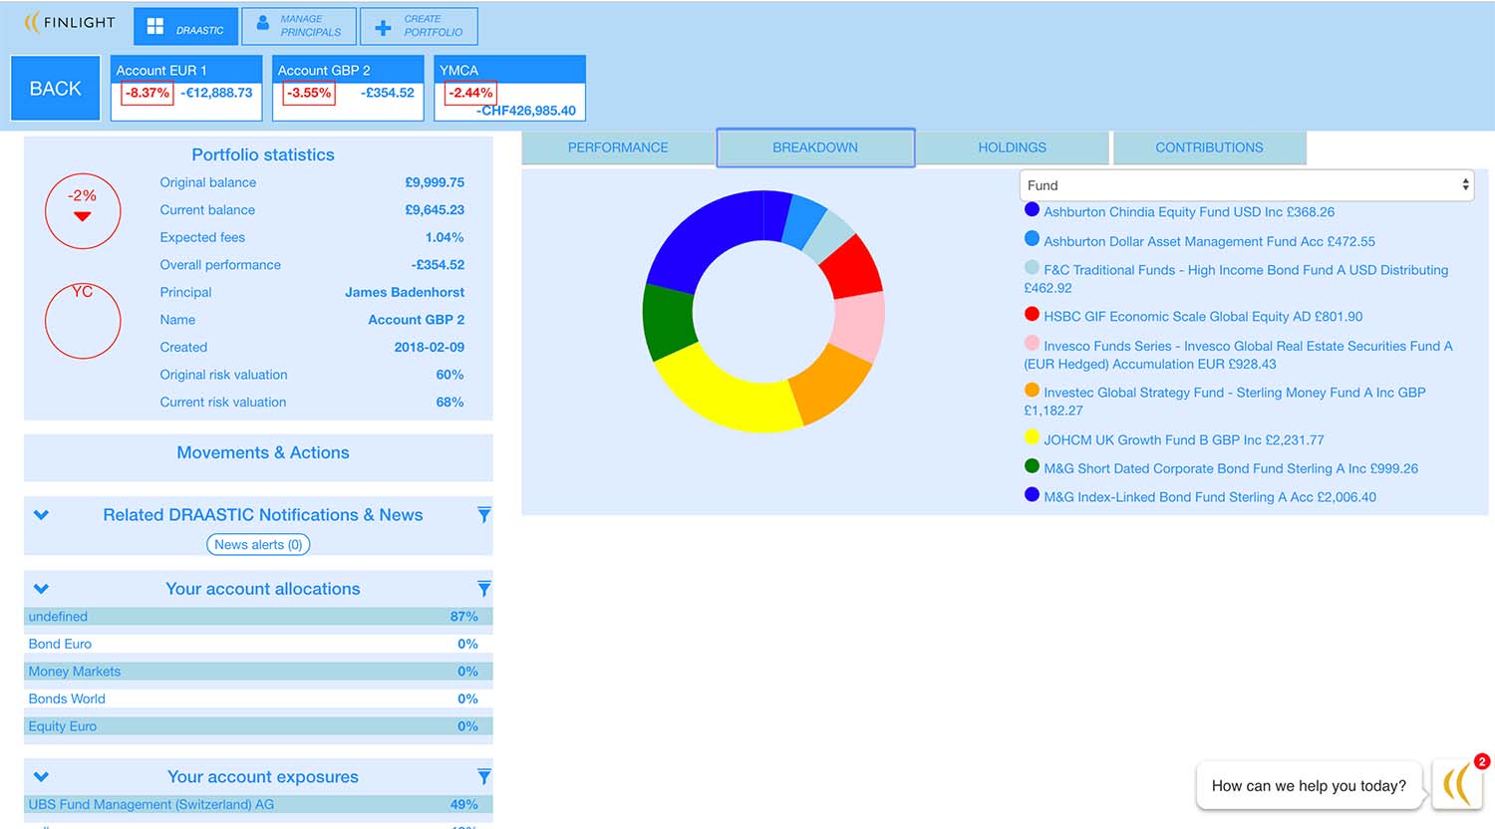Image resolution: width=1495 pixels, height=829 pixels.
Task: Click Investec Global Strategy orange legend dot
Action: (x=1032, y=391)
